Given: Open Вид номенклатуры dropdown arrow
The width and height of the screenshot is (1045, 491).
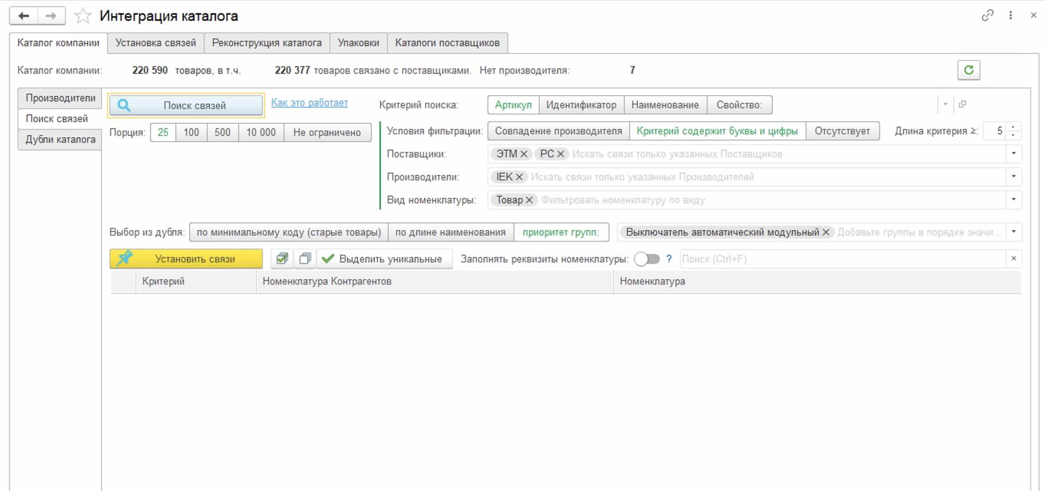Looking at the screenshot, I should point(1013,199).
